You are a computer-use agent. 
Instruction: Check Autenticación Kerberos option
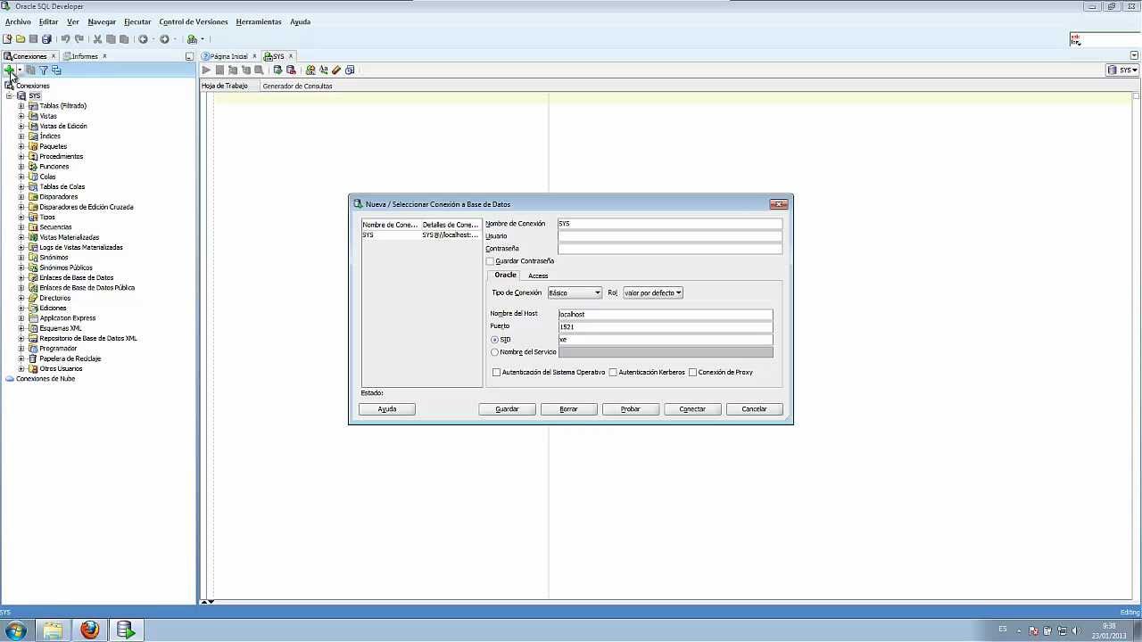pyautogui.click(x=613, y=372)
